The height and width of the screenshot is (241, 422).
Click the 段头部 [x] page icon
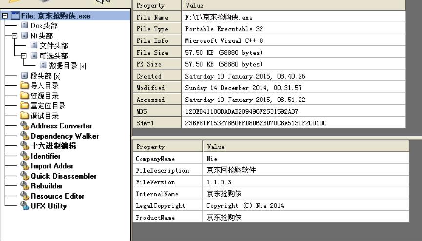click(24, 76)
